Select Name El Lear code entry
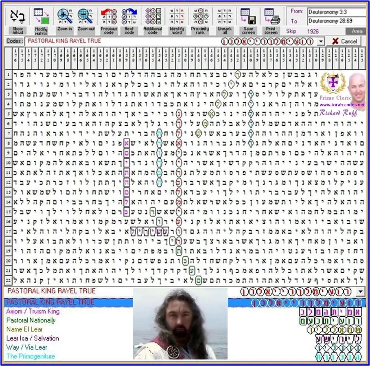The width and height of the screenshot is (370, 366). (x=24, y=329)
